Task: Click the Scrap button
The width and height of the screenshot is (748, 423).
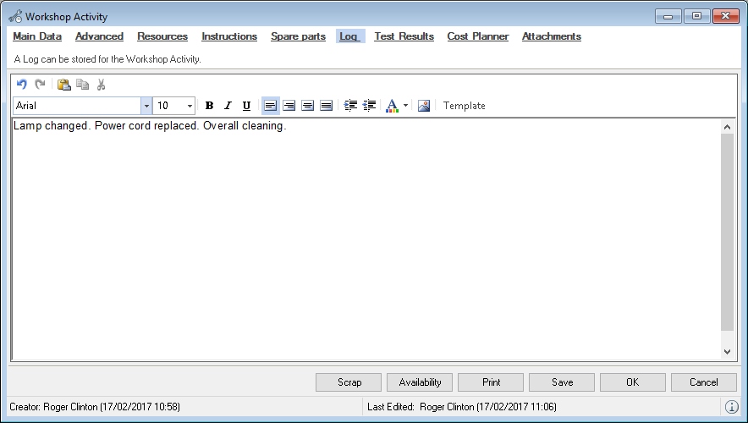Action: pos(349,382)
